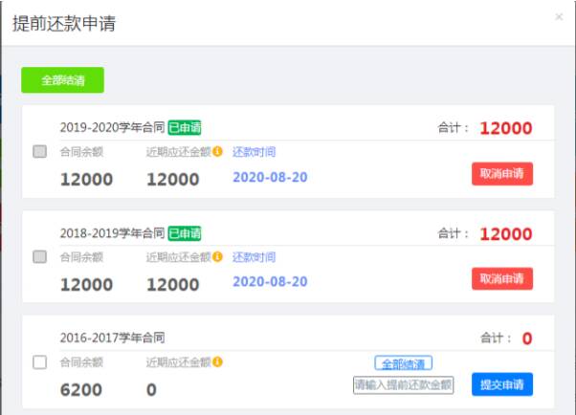Image resolution: width=576 pixels, height=415 pixels.
Task: Close the 提前还款申请 dialog
Action: tap(559, 17)
